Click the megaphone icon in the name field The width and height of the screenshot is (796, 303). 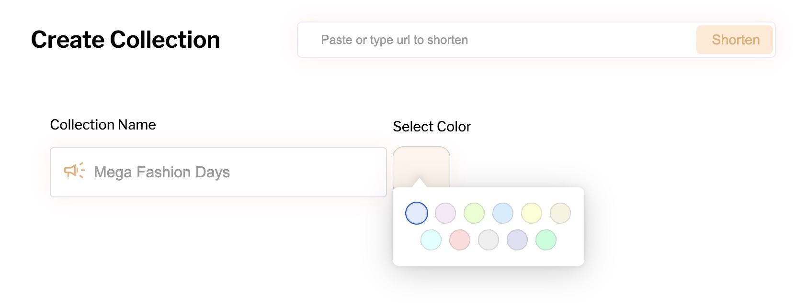click(x=74, y=171)
